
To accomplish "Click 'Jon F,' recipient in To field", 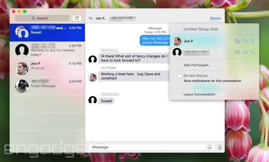I will coord(100,18).
